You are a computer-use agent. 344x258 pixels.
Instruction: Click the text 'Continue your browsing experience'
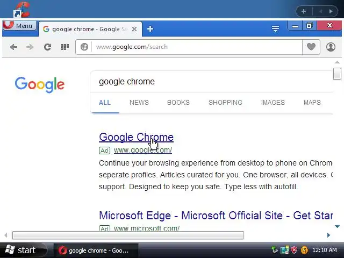159,163
